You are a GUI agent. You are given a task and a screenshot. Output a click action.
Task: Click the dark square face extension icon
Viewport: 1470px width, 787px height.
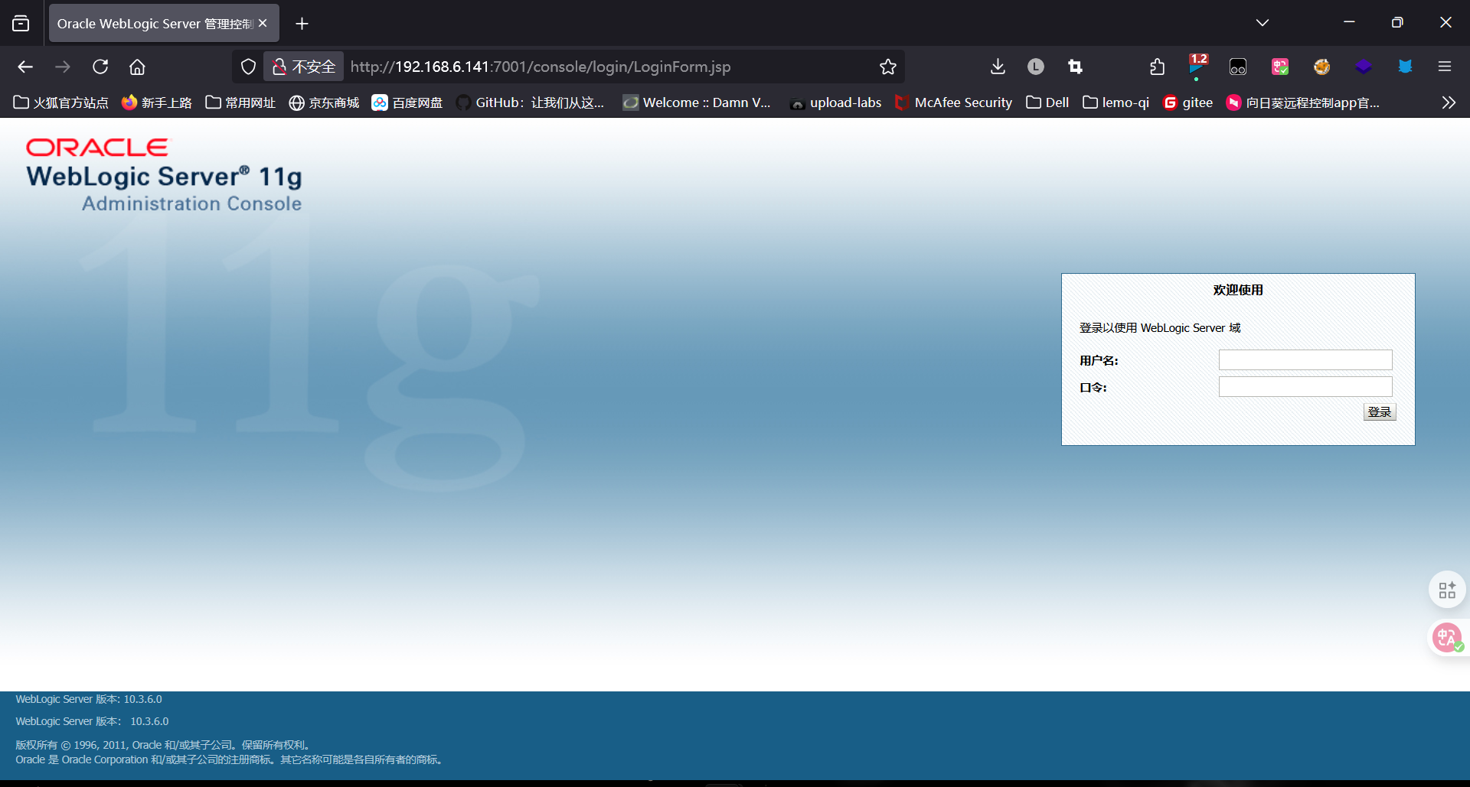(x=1238, y=67)
